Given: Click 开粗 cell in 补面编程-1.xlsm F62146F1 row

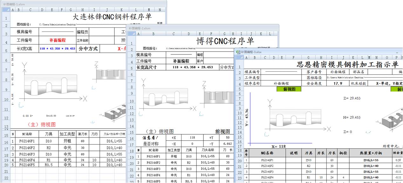Looking at the screenshot, I should tap(67, 141).
